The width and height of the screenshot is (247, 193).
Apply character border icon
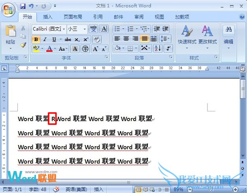point(104,29)
